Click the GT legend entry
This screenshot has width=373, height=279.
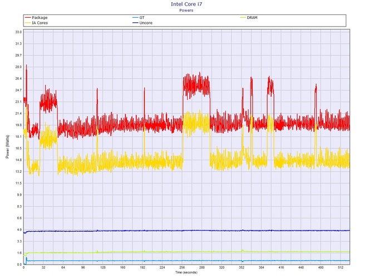139,18
